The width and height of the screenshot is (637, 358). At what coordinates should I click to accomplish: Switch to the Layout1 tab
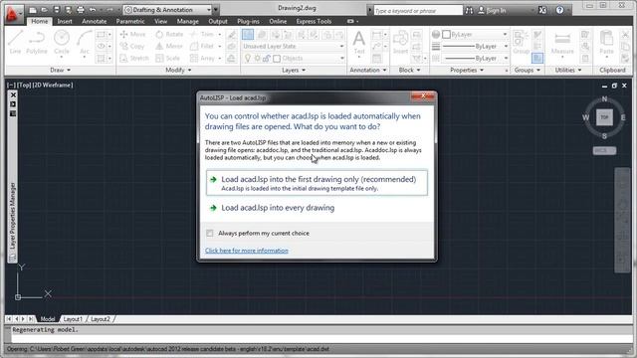pos(73,319)
